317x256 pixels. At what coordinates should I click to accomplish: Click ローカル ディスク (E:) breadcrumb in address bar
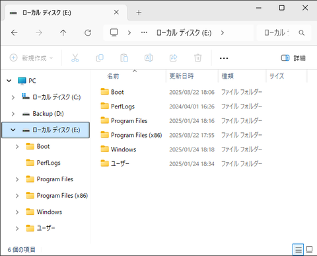coord(184,33)
